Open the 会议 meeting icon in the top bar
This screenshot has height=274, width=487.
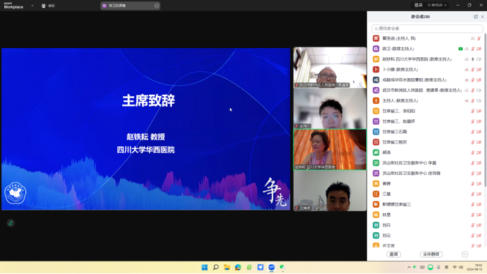click(48, 6)
